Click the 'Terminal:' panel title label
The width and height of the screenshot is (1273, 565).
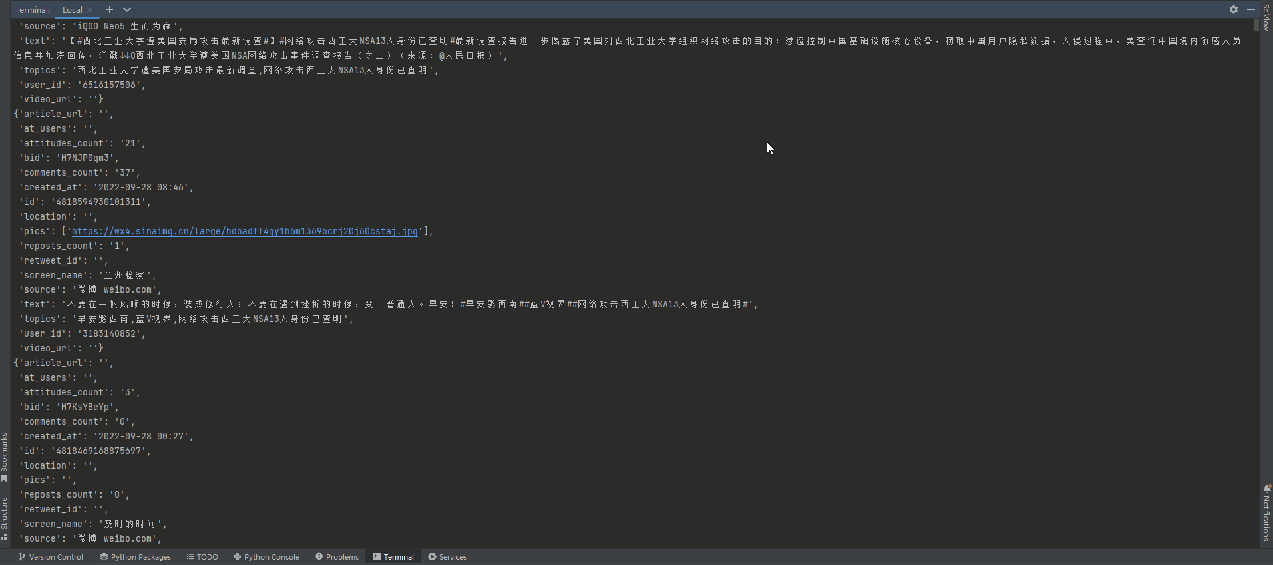(x=33, y=9)
